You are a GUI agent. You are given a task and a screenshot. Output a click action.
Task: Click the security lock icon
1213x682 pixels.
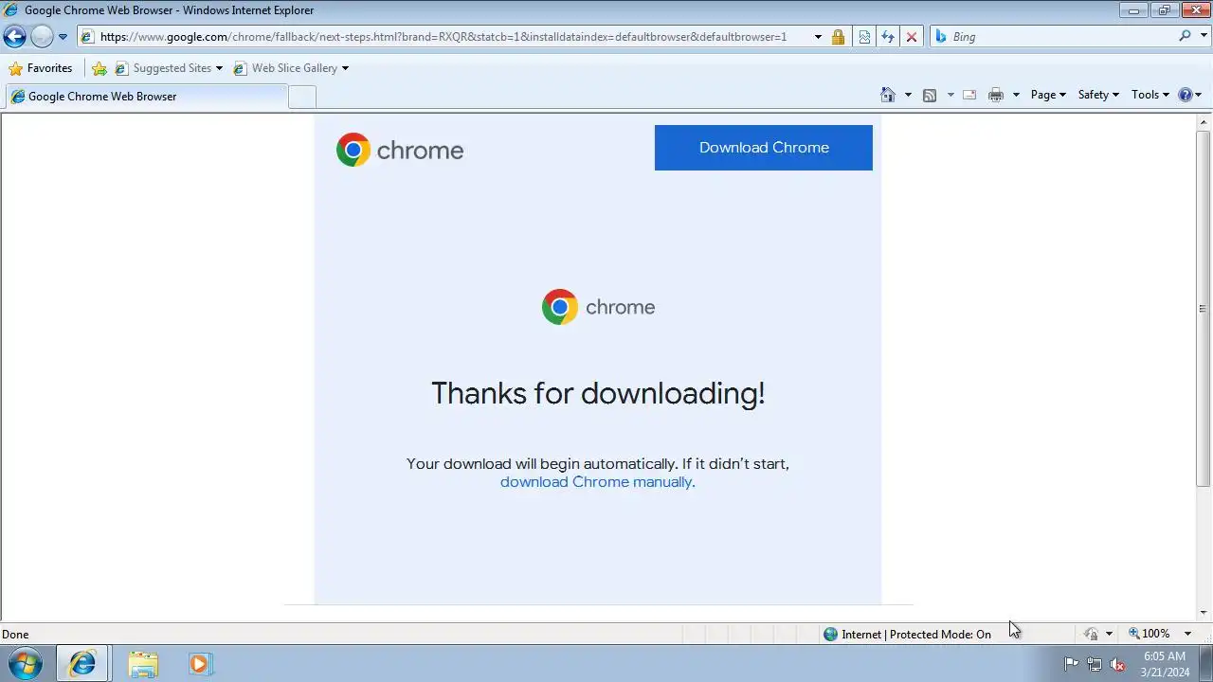coord(838,37)
